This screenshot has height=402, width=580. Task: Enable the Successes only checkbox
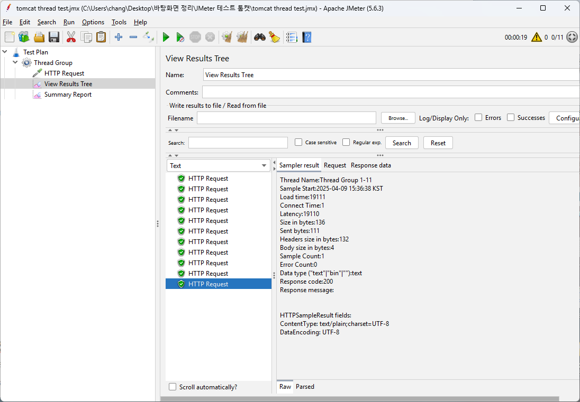(511, 117)
